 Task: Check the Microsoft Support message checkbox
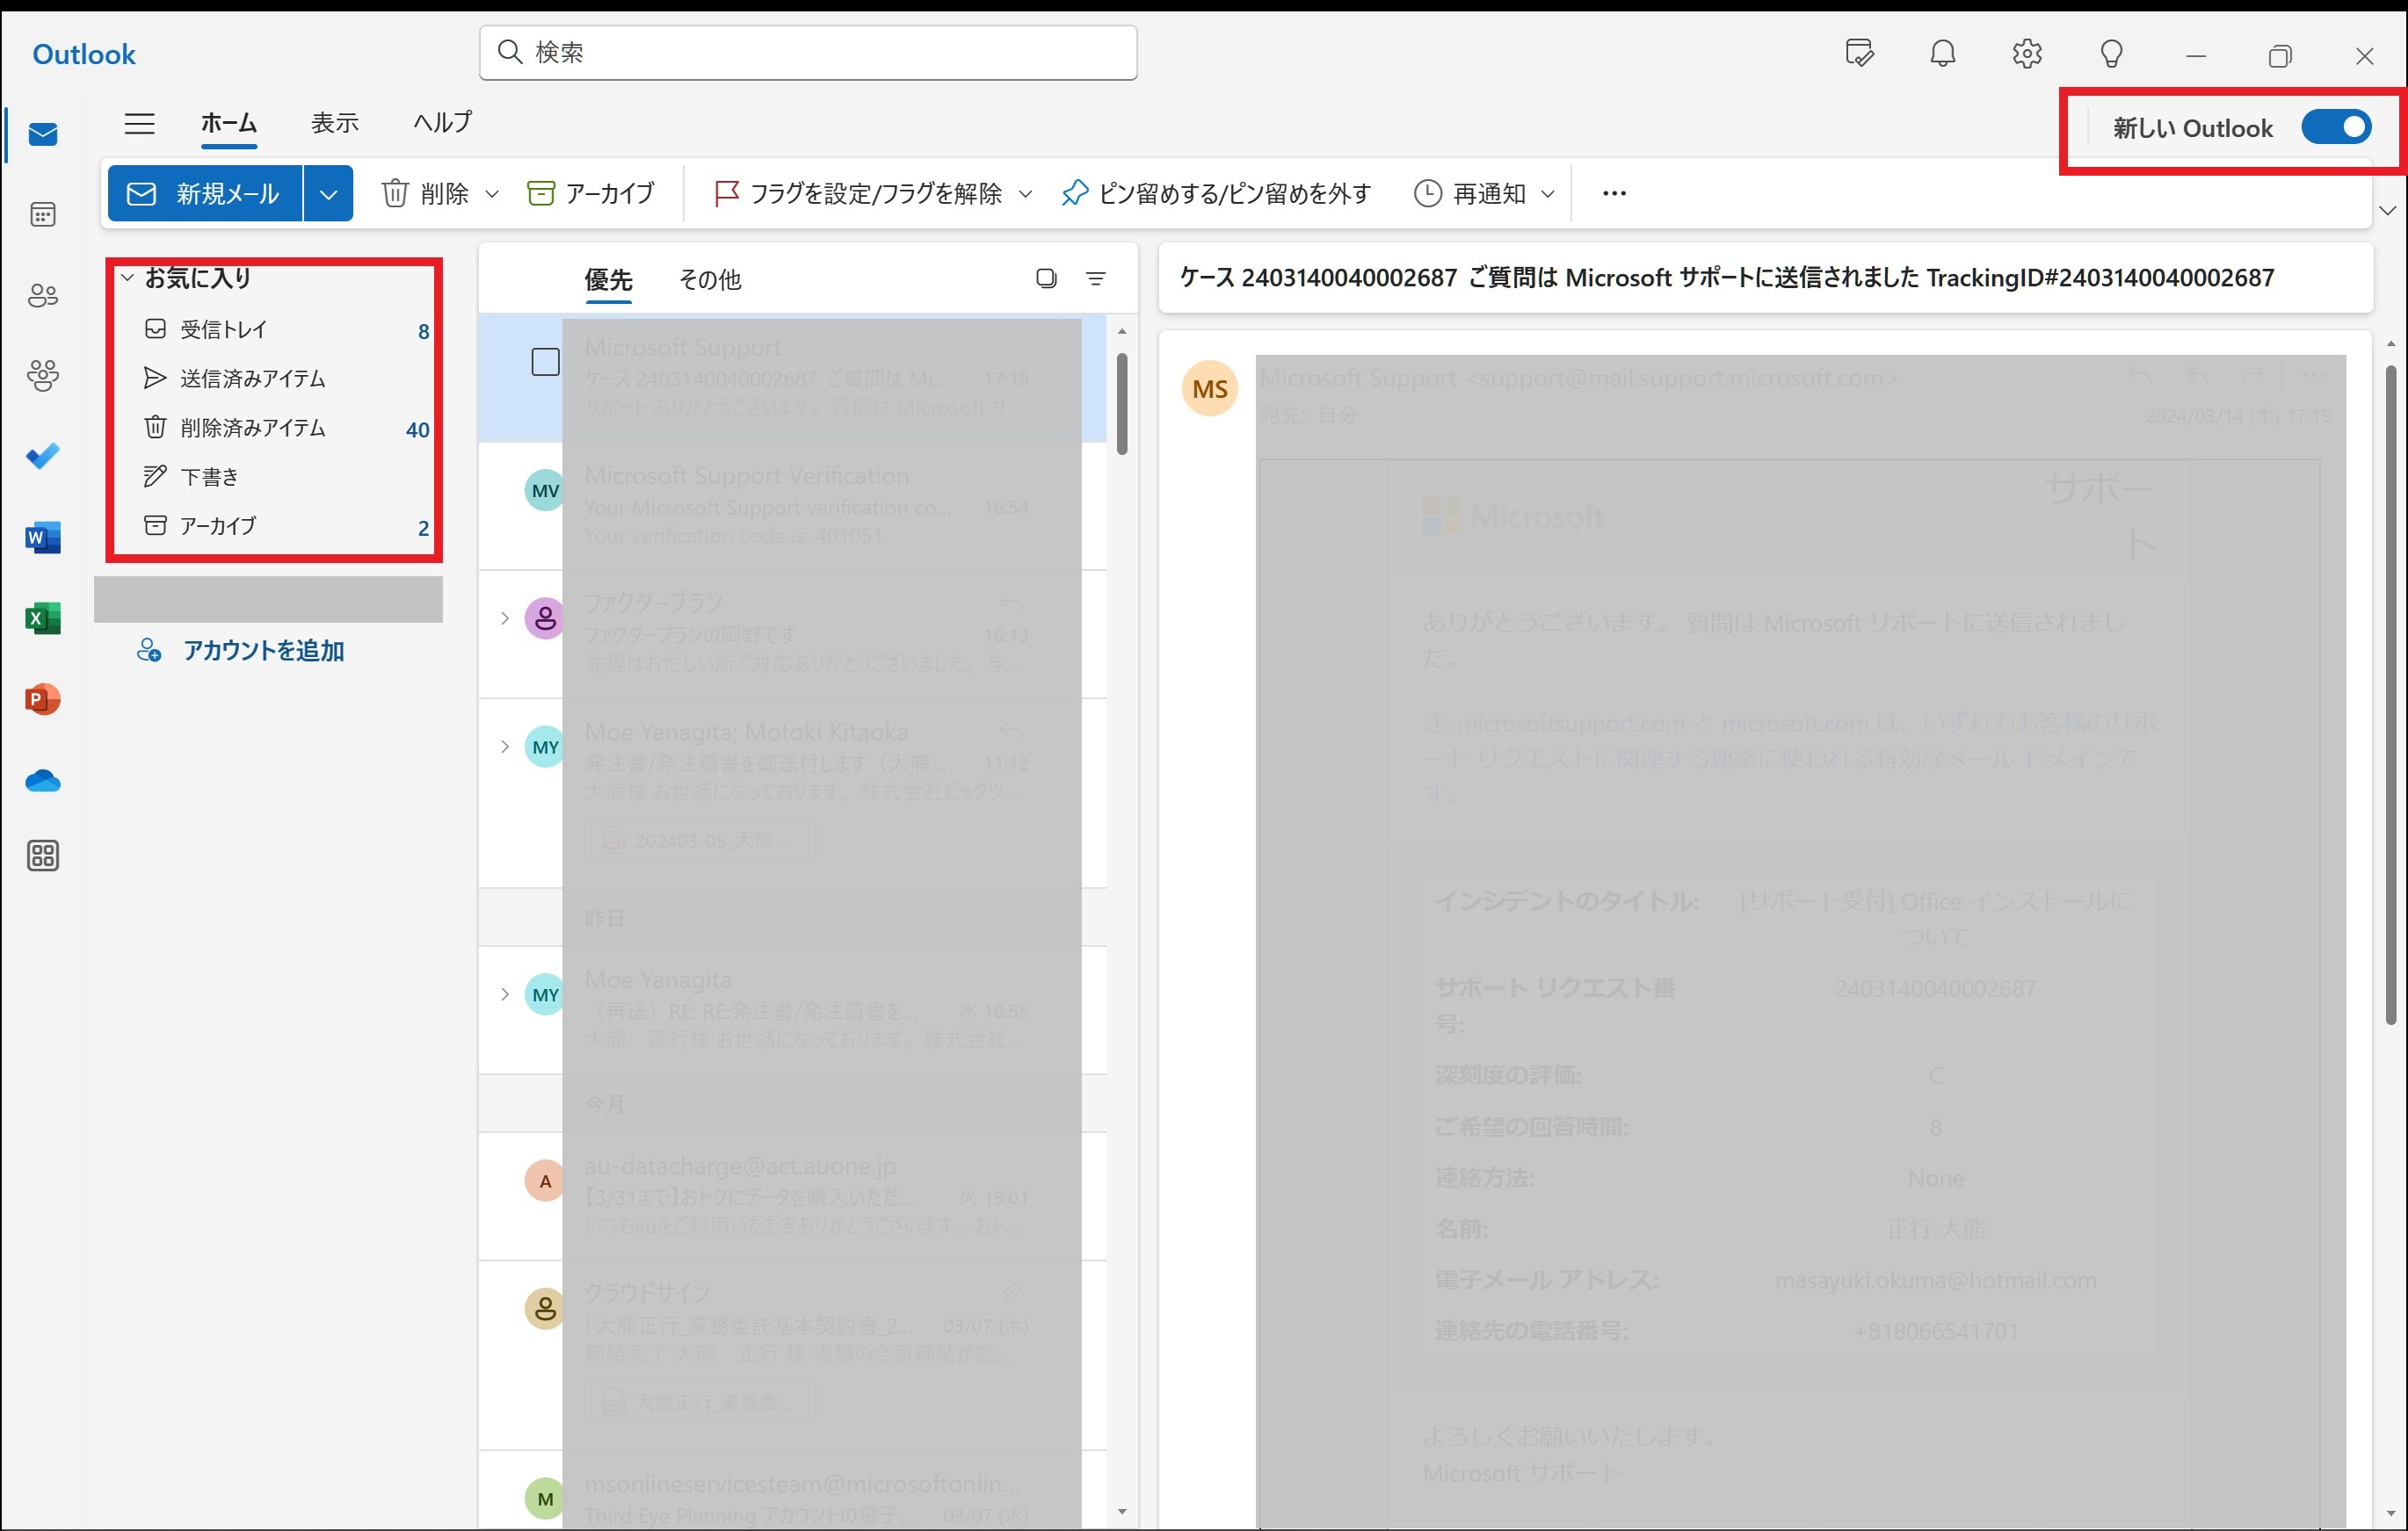click(x=545, y=362)
